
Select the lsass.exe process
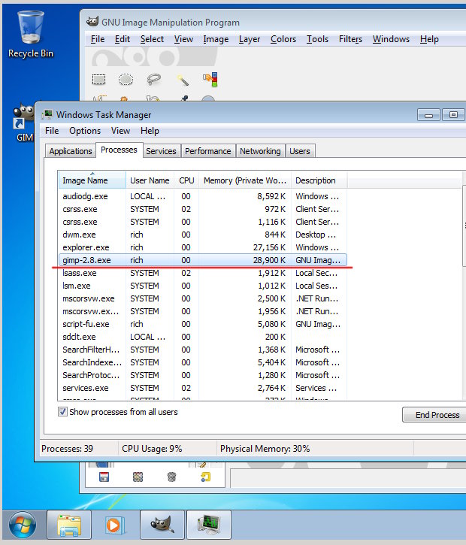coord(203,273)
